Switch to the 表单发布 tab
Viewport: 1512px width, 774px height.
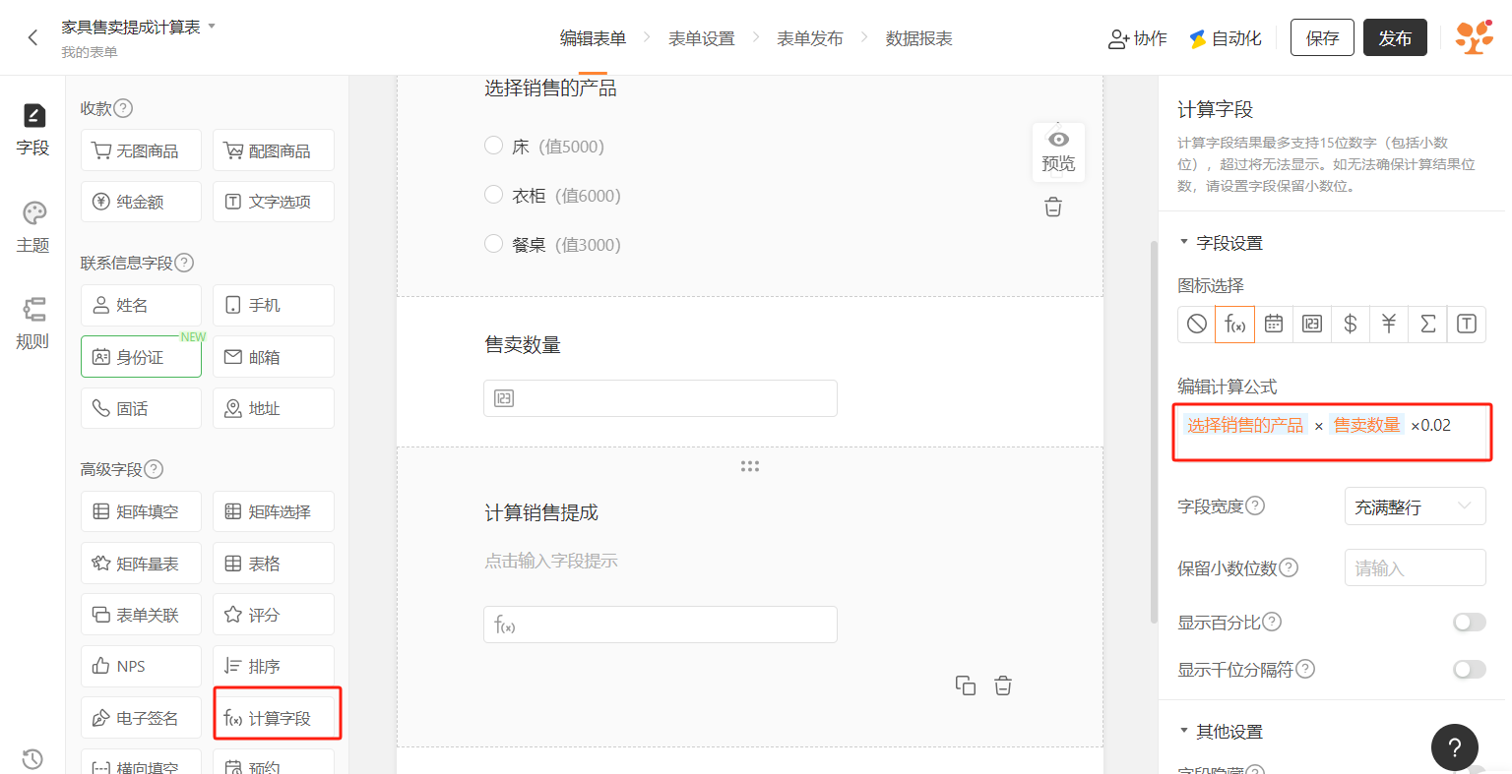click(x=810, y=38)
